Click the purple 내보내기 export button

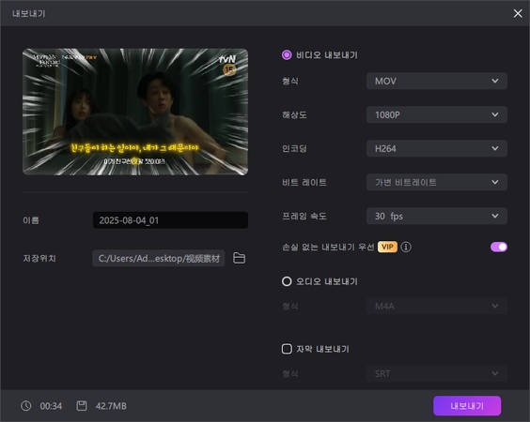coord(467,406)
